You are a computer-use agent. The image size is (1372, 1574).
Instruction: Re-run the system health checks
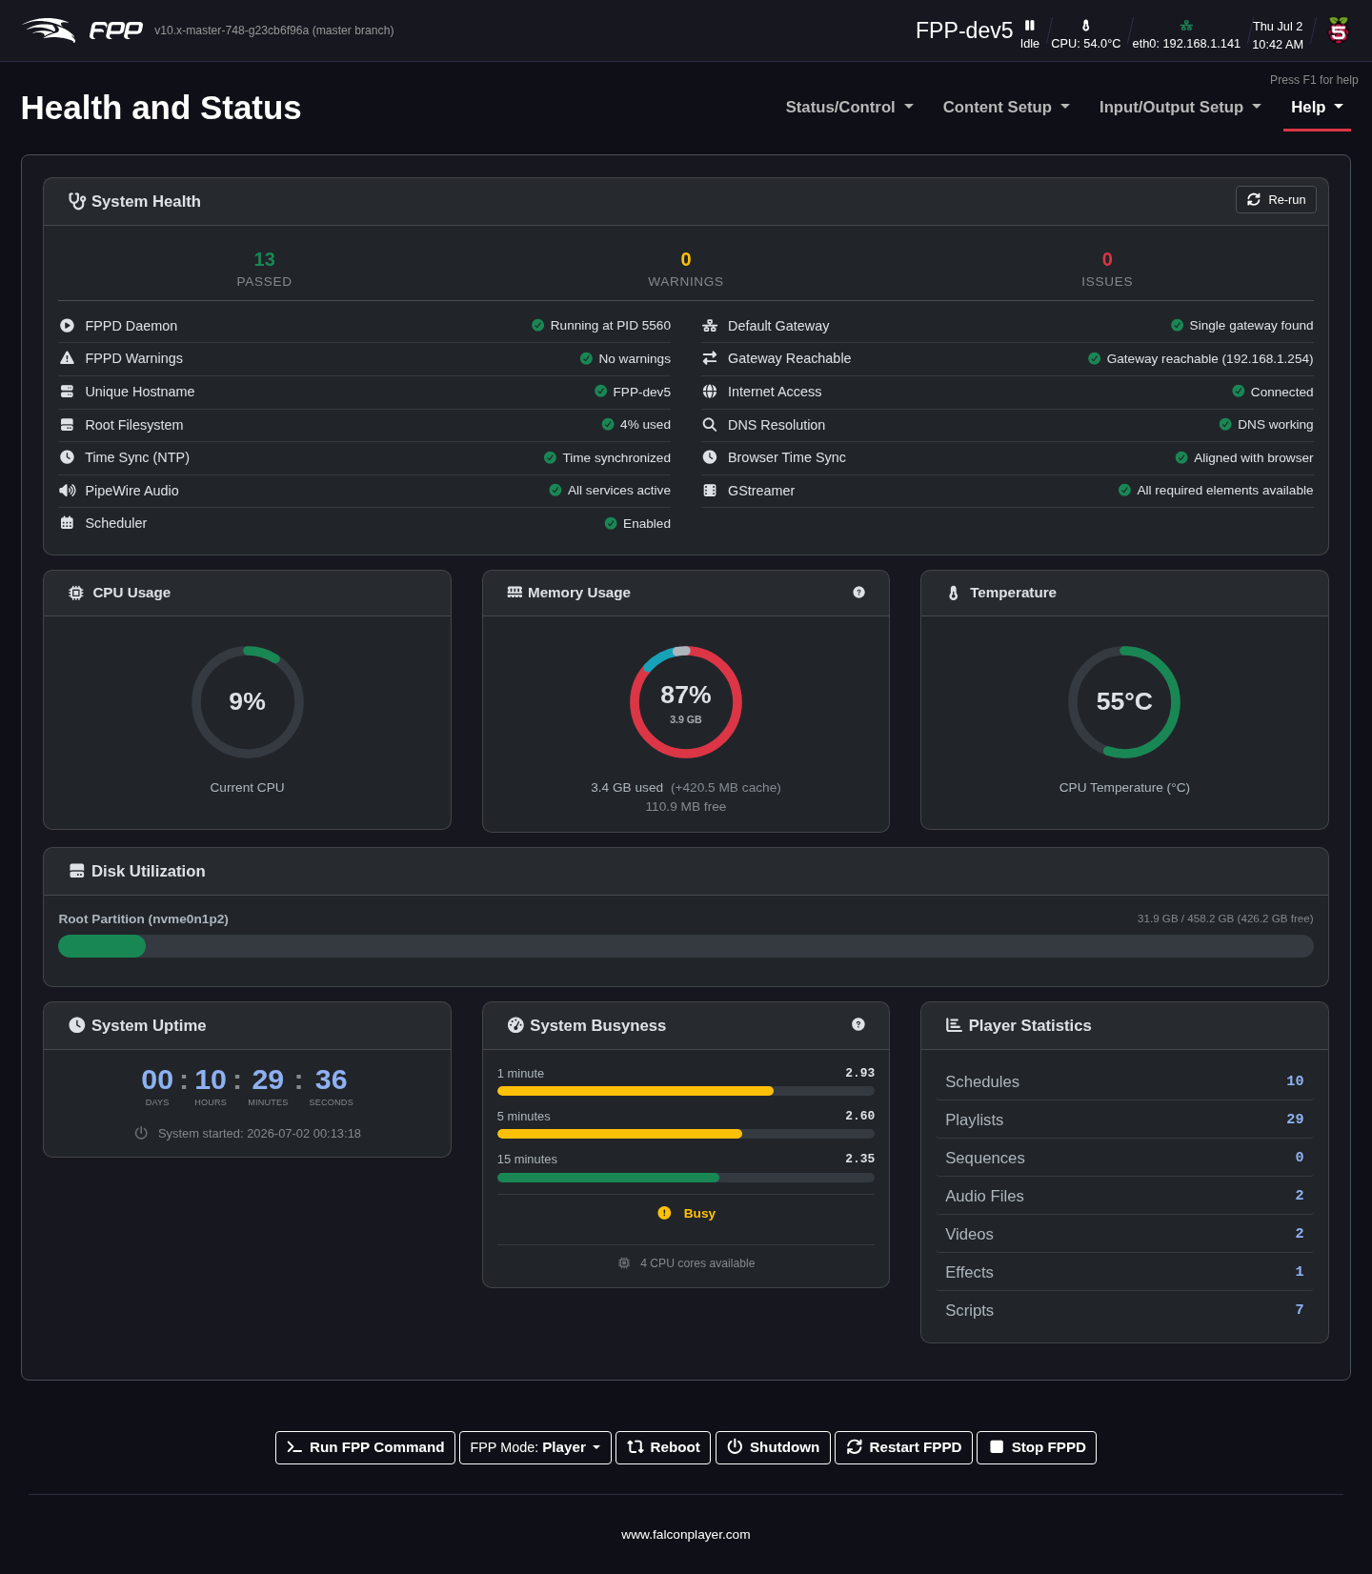[1276, 200]
